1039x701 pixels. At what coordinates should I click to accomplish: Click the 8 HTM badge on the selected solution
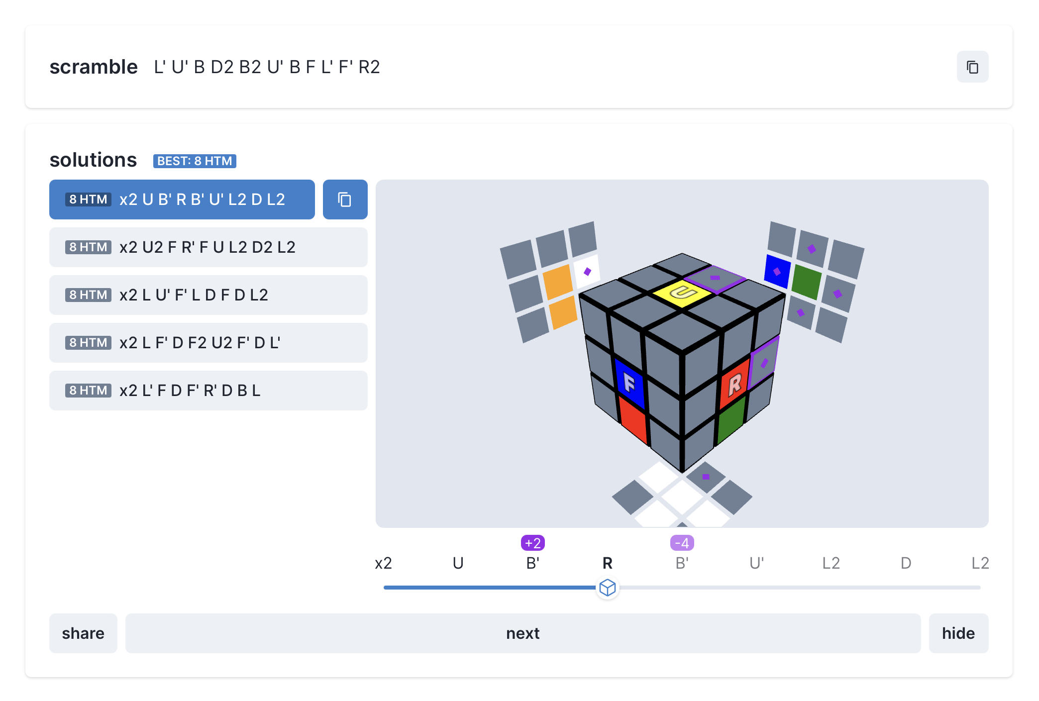(89, 200)
